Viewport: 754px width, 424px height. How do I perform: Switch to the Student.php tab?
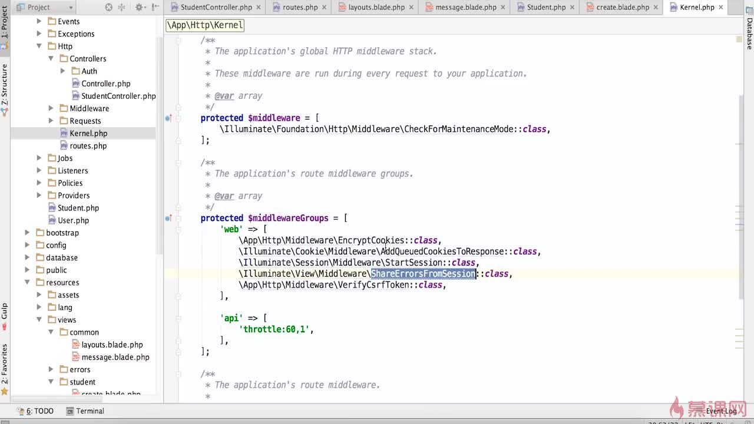(546, 8)
